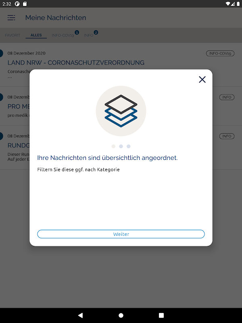242x323 pixels.
Task: Tap the Weiter button
Action: click(x=121, y=234)
